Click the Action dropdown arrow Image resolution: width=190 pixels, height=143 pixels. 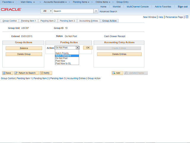pos(77,48)
